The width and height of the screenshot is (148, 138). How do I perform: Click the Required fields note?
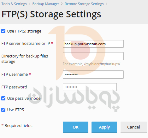(17, 125)
